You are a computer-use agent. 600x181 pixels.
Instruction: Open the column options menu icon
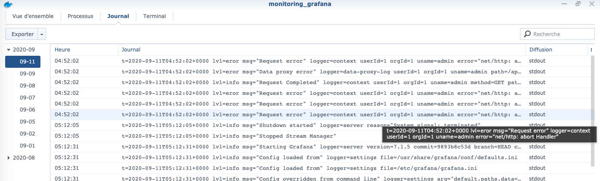[592, 50]
